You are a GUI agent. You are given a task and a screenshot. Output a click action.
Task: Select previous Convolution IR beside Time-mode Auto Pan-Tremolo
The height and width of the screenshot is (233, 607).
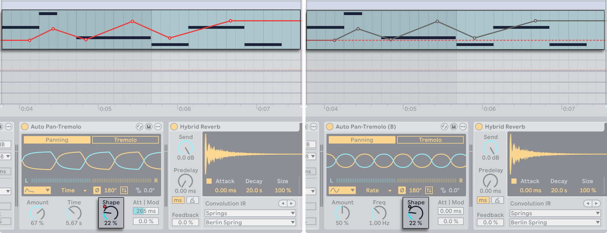[283, 203]
